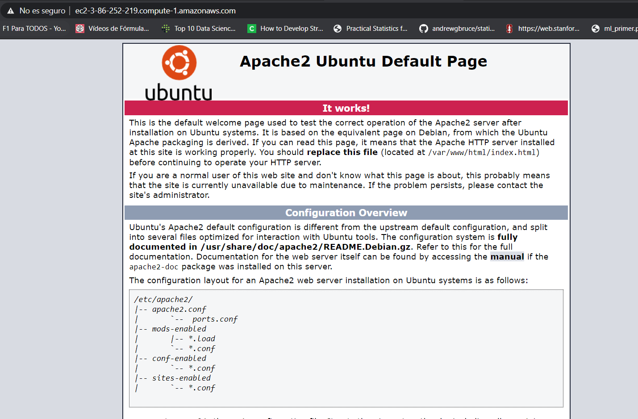Click the Stanford bookmark favicon
This screenshot has height=419, width=638.
[509, 29]
